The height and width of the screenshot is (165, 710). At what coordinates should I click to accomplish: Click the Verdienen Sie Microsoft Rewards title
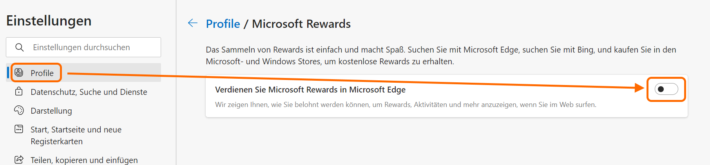tap(310, 90)
